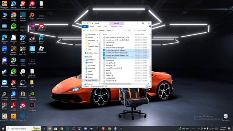
Task: Select the OBS Studio desktop shortcut
Action: (x=23, y=83)
